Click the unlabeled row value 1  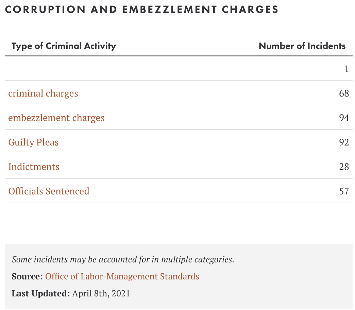[x=346, y=69]
